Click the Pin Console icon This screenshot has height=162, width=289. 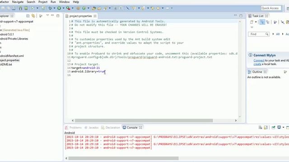pyautogui.click(x=273, y=127)
